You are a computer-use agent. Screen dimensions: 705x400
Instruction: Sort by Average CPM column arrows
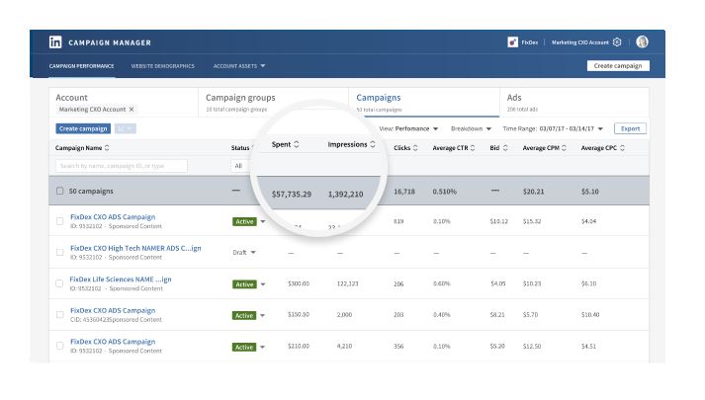click(564, 148)
